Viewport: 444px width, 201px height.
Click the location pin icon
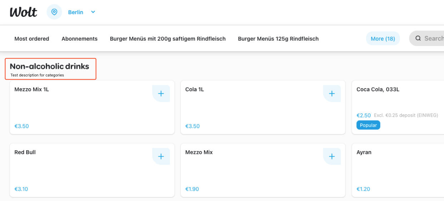pos(54,12)
